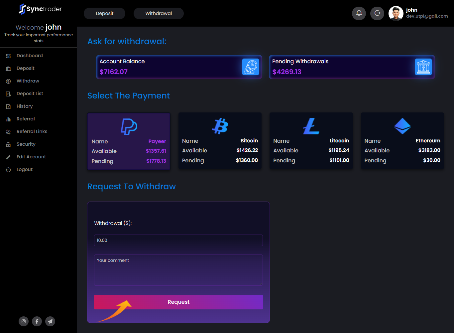The width and height of the screenshot is (454, 333).
Task: Click the Account Balance clock icon
Action: coord(251,67)
